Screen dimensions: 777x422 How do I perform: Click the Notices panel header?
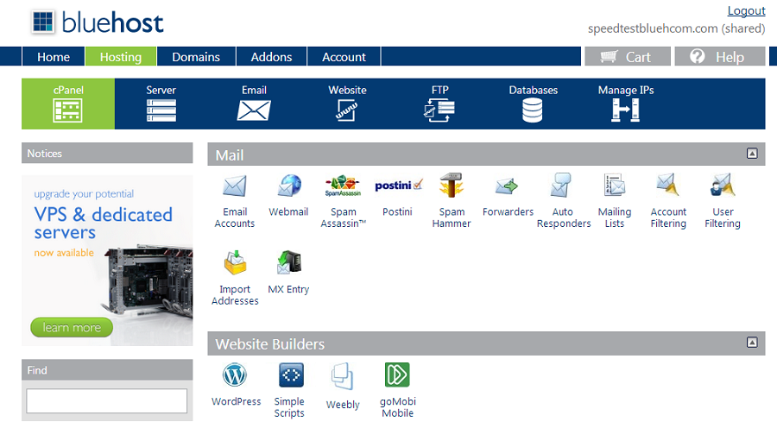[x=107, y=153]
